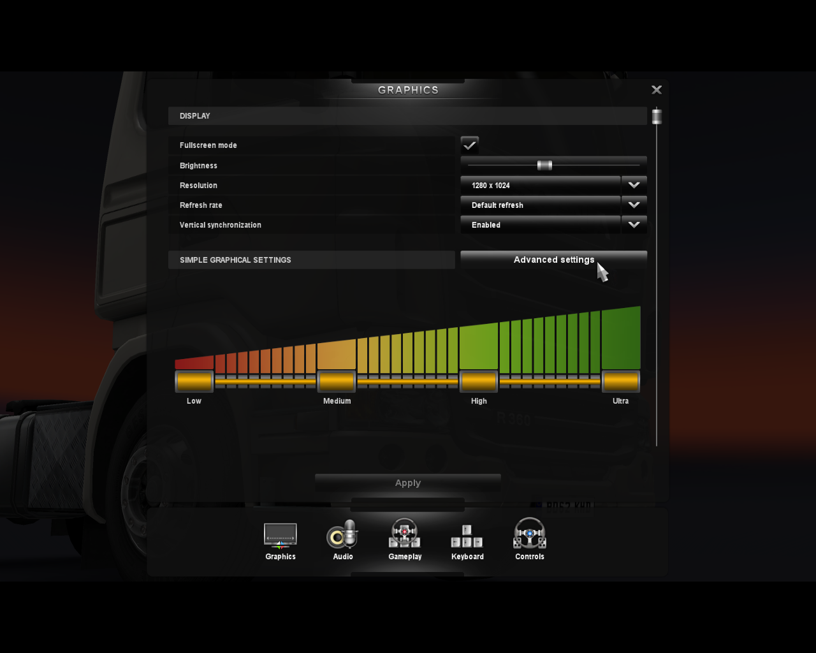Set graphics quality to Ultra
Image resolution: width=816 pixels, height=653 pixels.
621,381
